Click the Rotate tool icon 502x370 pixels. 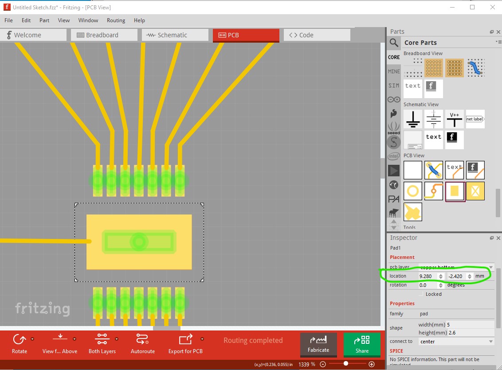tap(19, 339)
